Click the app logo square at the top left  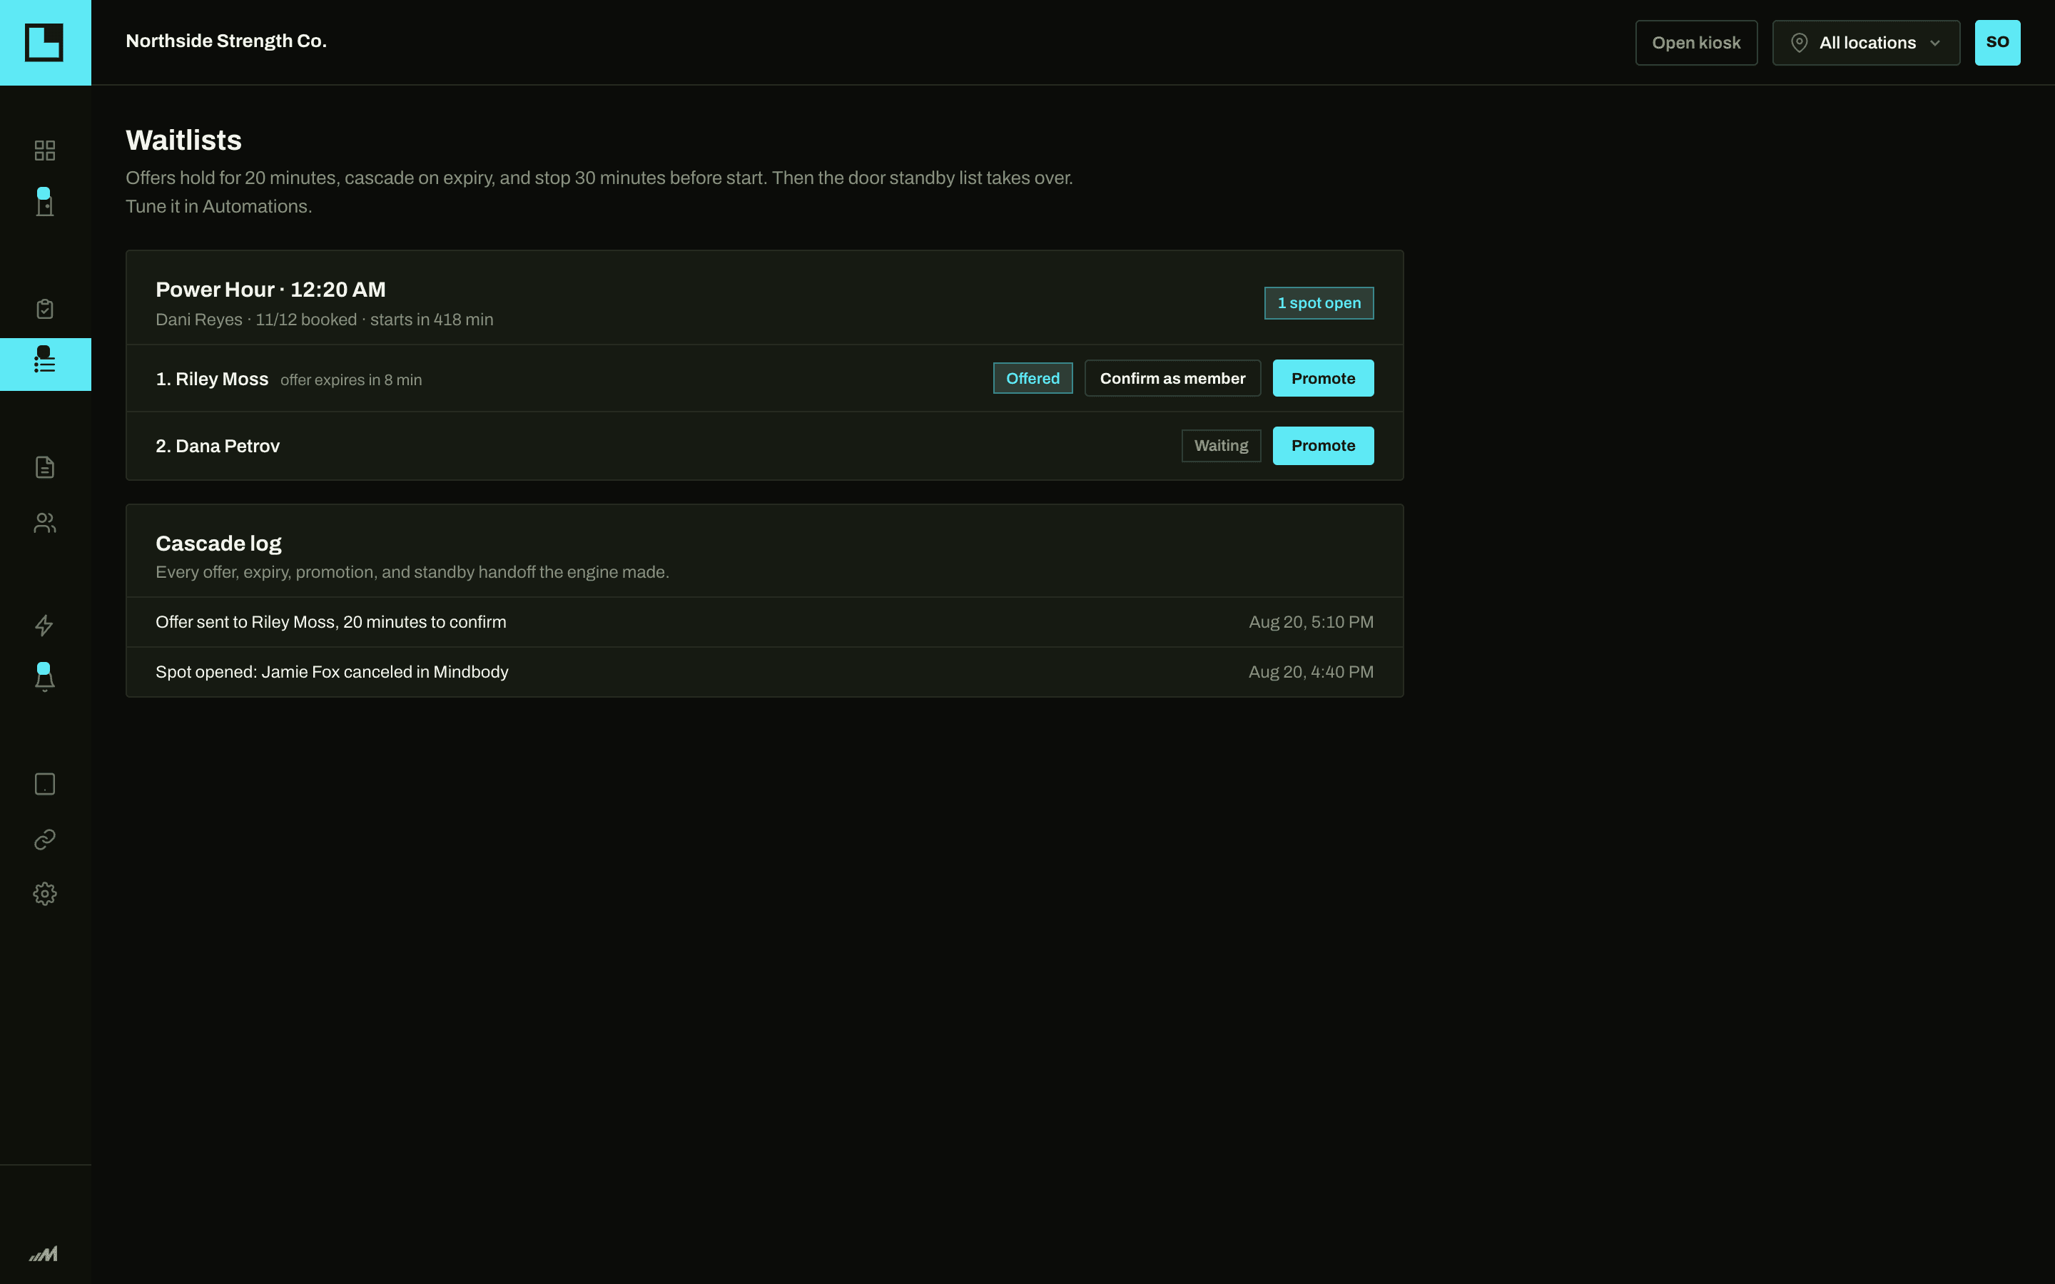click(x=45, y=43)
